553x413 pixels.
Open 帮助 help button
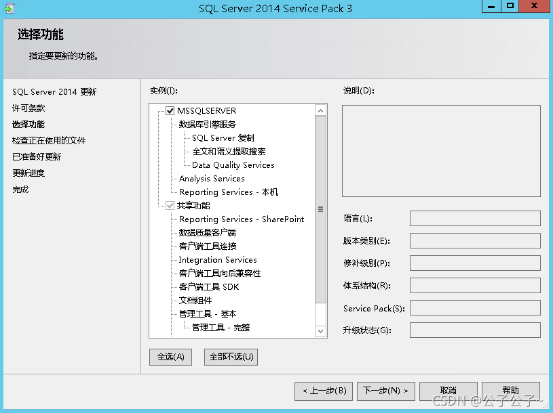511,391
